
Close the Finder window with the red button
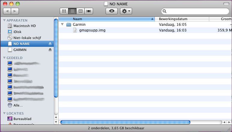(x=5, y=4)
